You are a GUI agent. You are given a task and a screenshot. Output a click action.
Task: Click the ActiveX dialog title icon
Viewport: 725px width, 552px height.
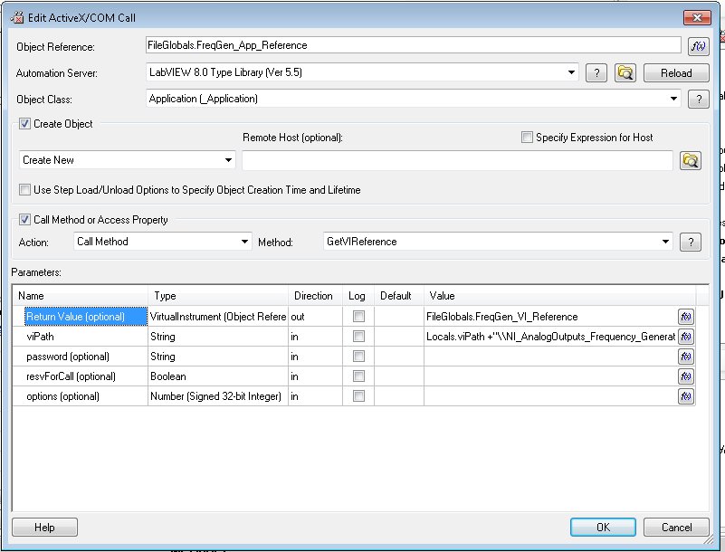click(17, 18)
